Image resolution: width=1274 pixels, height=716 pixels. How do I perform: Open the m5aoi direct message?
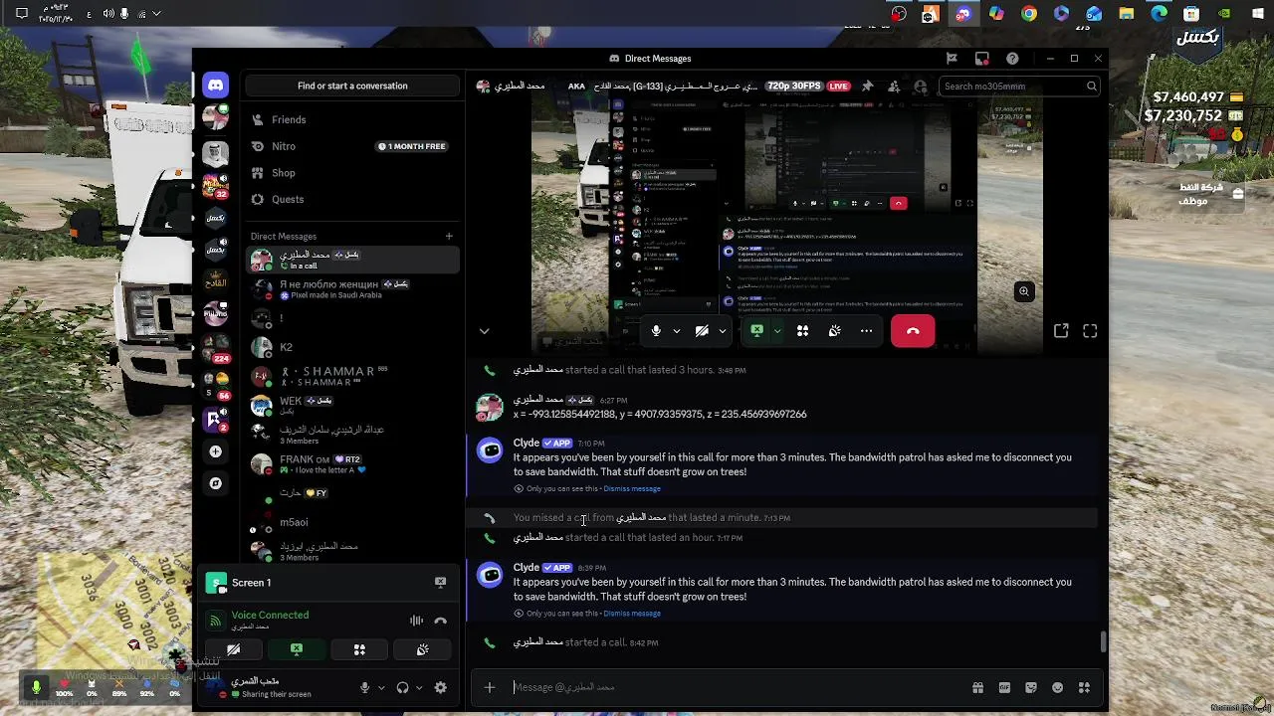click(x=352, y=522)
